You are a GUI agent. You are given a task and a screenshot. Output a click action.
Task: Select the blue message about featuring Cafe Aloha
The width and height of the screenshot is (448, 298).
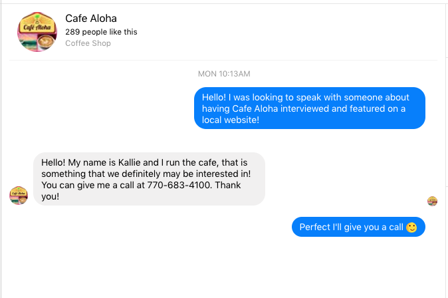point(310,108)
